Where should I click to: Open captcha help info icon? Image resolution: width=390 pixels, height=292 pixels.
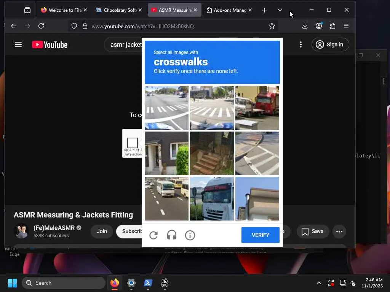point(190,235)
